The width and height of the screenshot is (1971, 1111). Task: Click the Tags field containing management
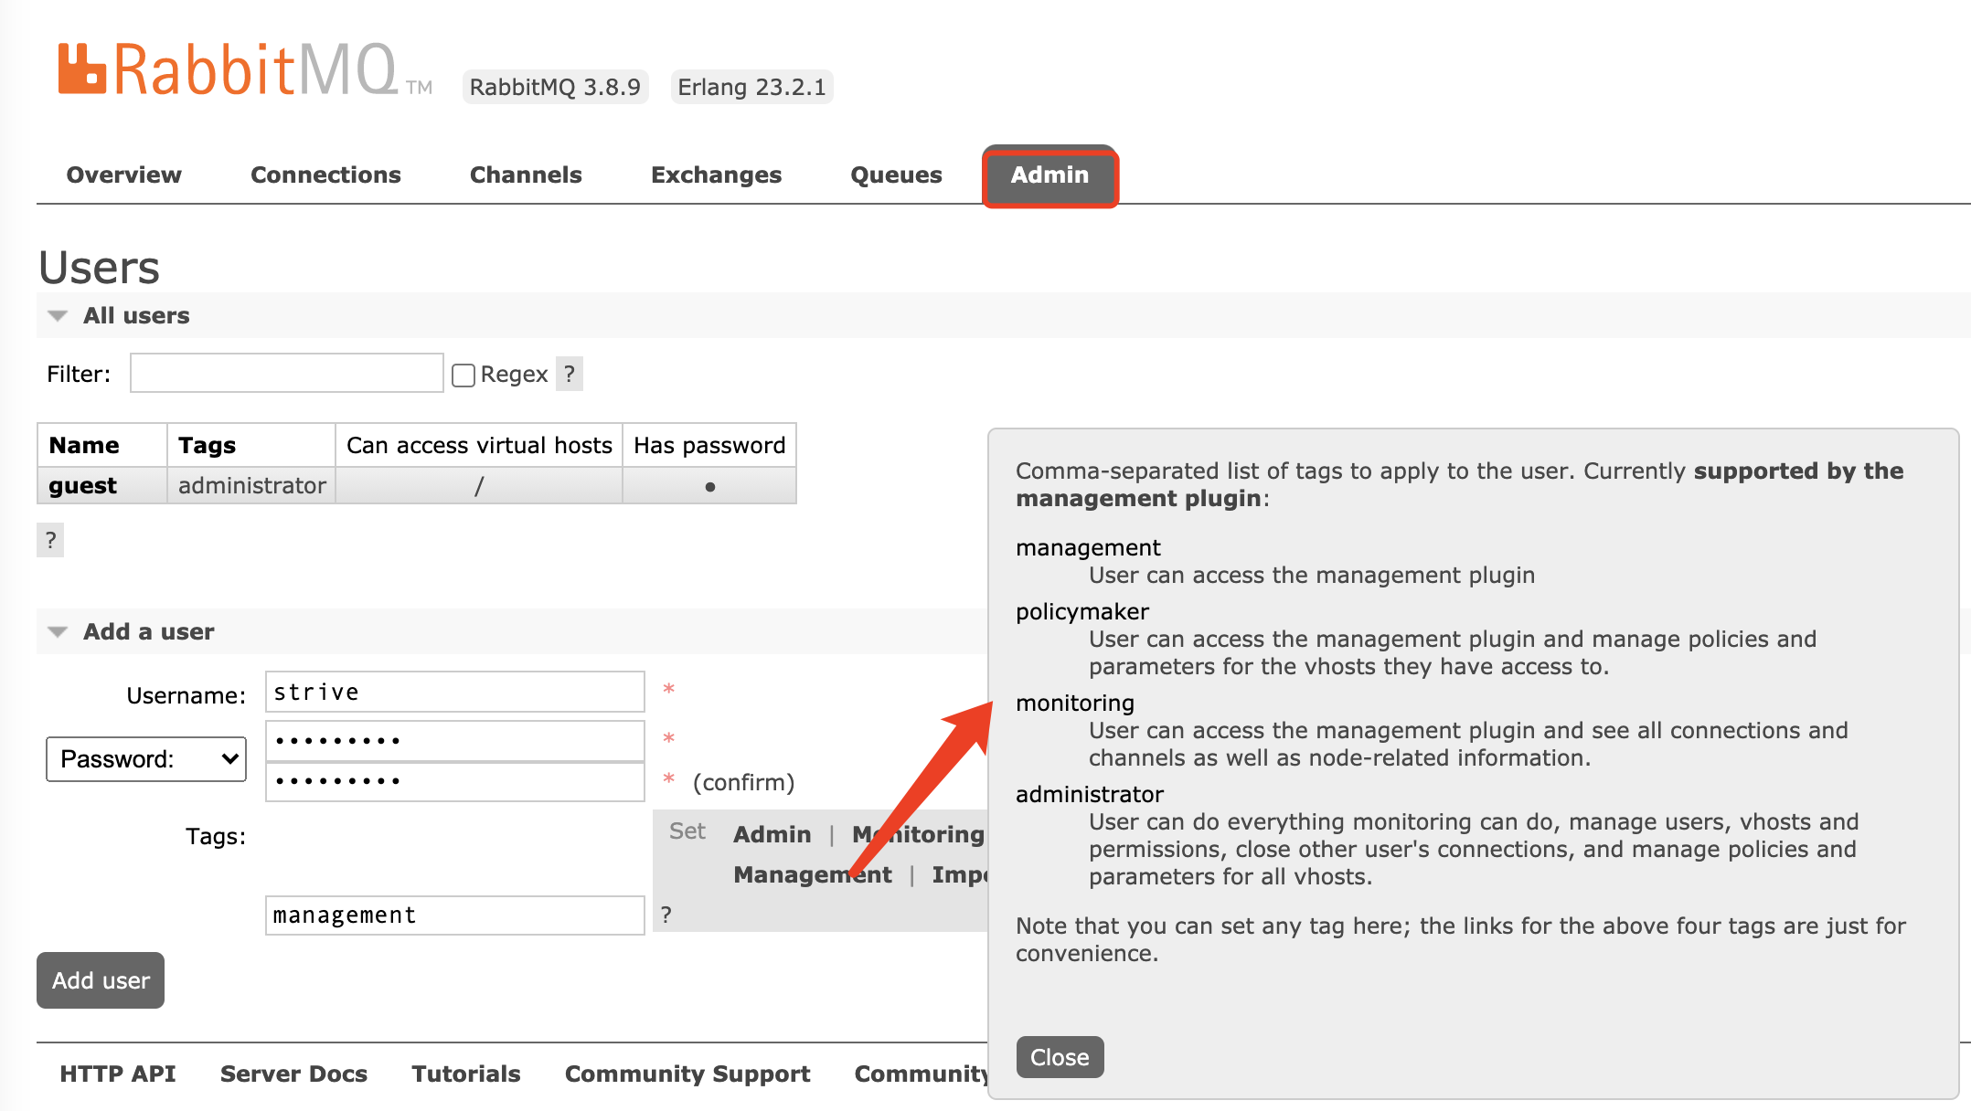point(455,915)
